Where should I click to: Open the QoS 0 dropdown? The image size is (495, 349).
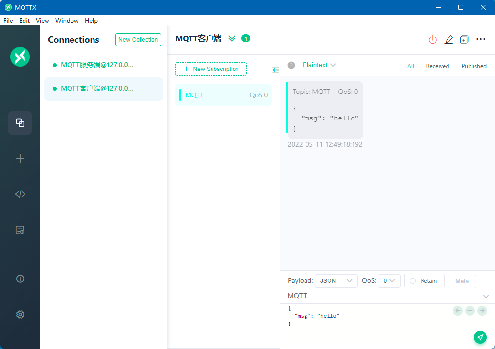[389, 281]
